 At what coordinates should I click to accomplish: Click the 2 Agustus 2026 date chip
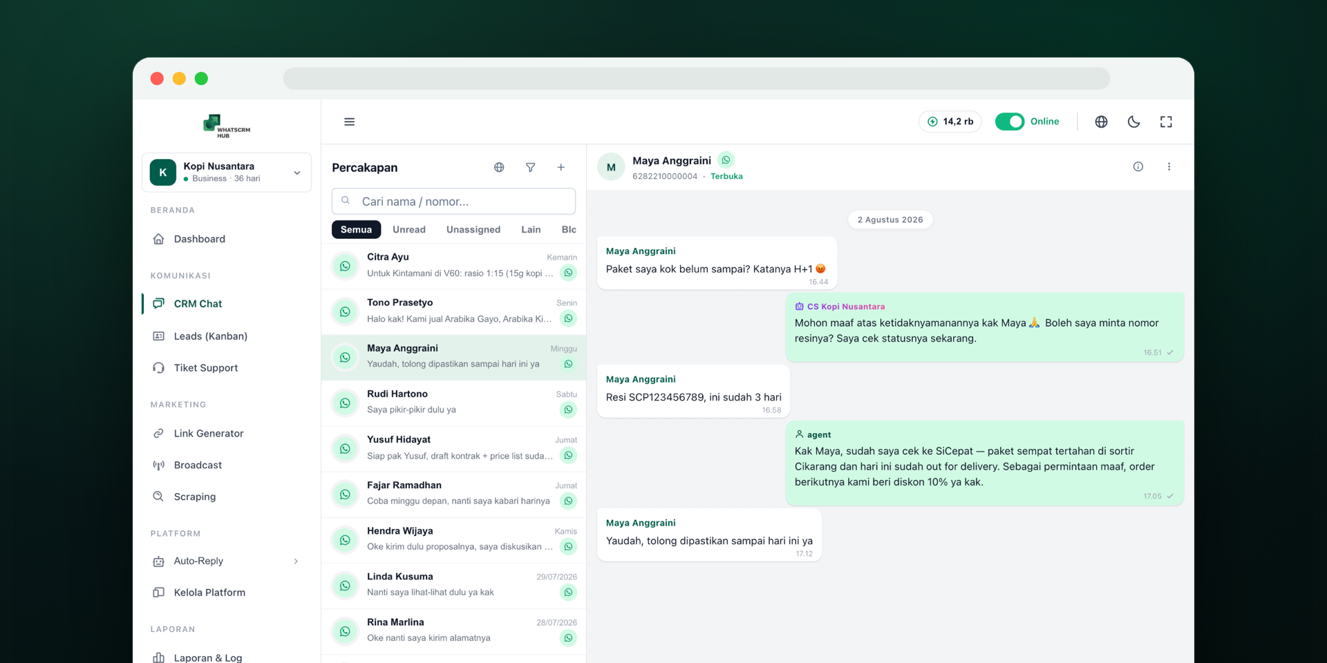click(x=890, y=220)
